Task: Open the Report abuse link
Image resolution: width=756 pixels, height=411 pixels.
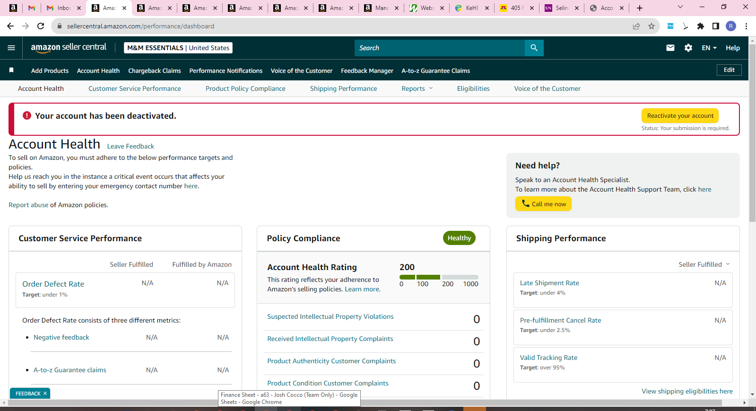Action: 28,205
